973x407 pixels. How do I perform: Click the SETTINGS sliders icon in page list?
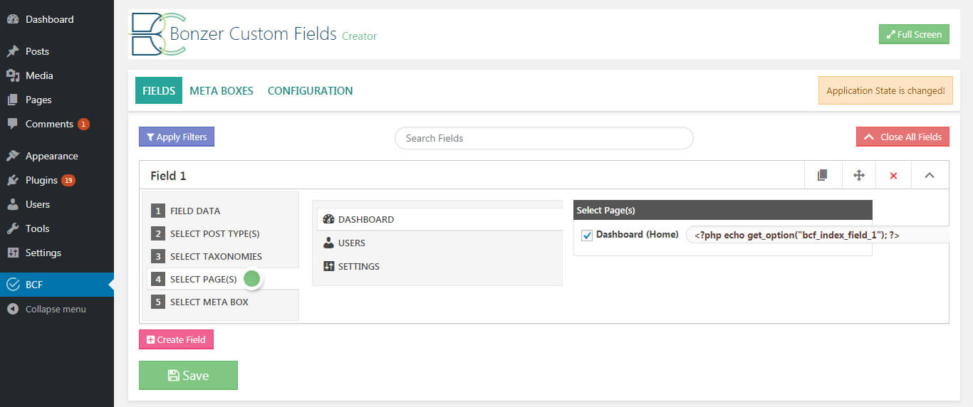(x=328, y=266)
